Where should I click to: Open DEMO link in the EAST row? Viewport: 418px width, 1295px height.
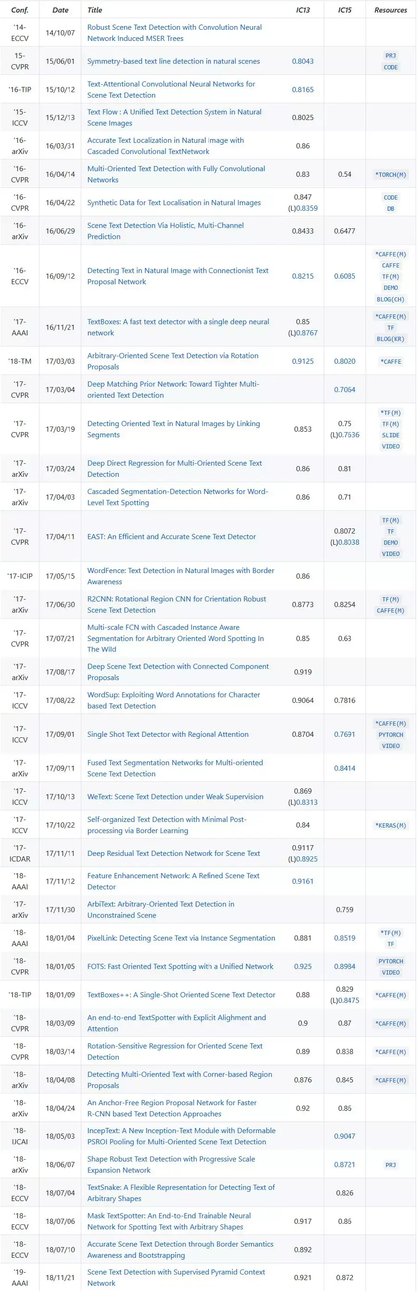tap(390, 543)
